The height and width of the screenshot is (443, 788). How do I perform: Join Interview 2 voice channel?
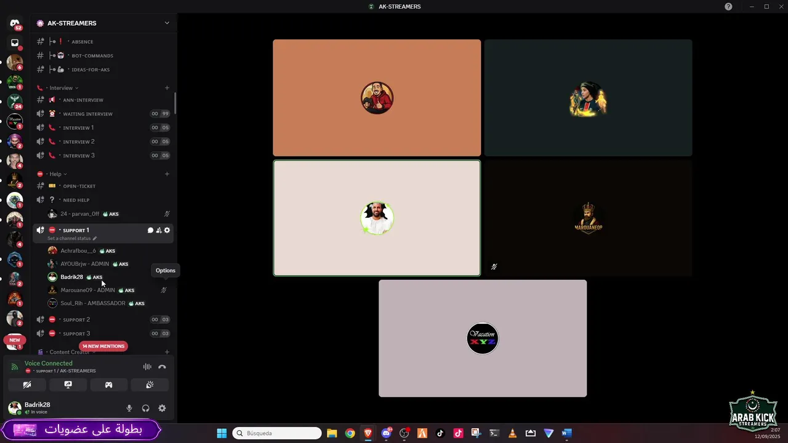pyautogui.click(x=103, y=142)
